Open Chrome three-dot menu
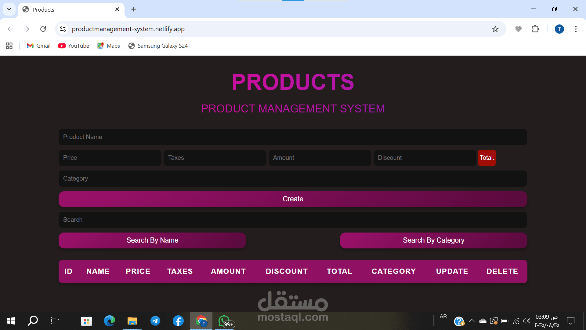586x330 pixels. (576, 29)
